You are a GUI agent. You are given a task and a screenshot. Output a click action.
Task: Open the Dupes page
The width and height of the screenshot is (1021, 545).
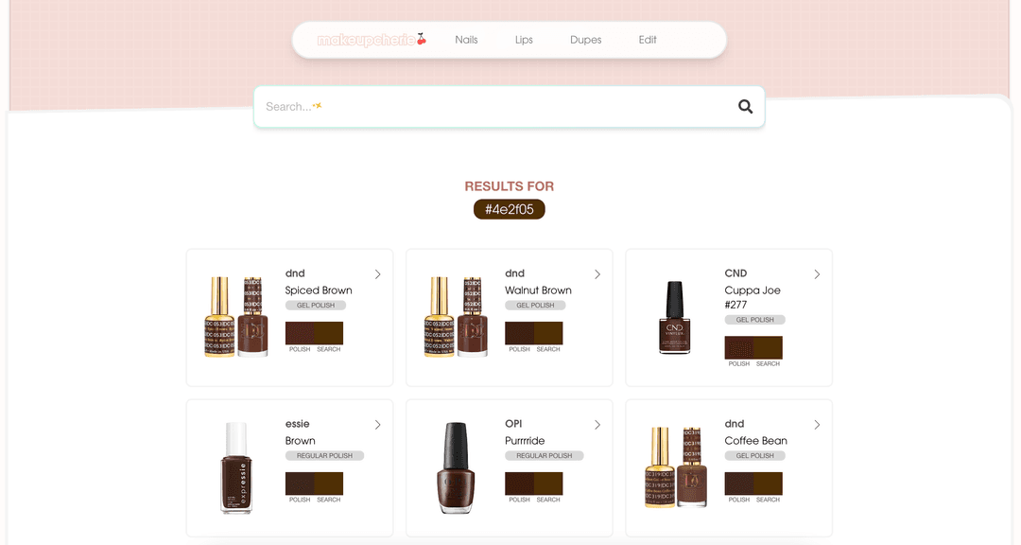585,40
